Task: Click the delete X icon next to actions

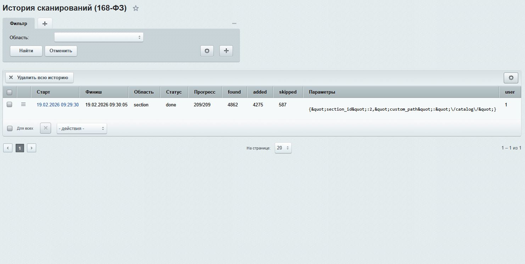Action: 45,128
